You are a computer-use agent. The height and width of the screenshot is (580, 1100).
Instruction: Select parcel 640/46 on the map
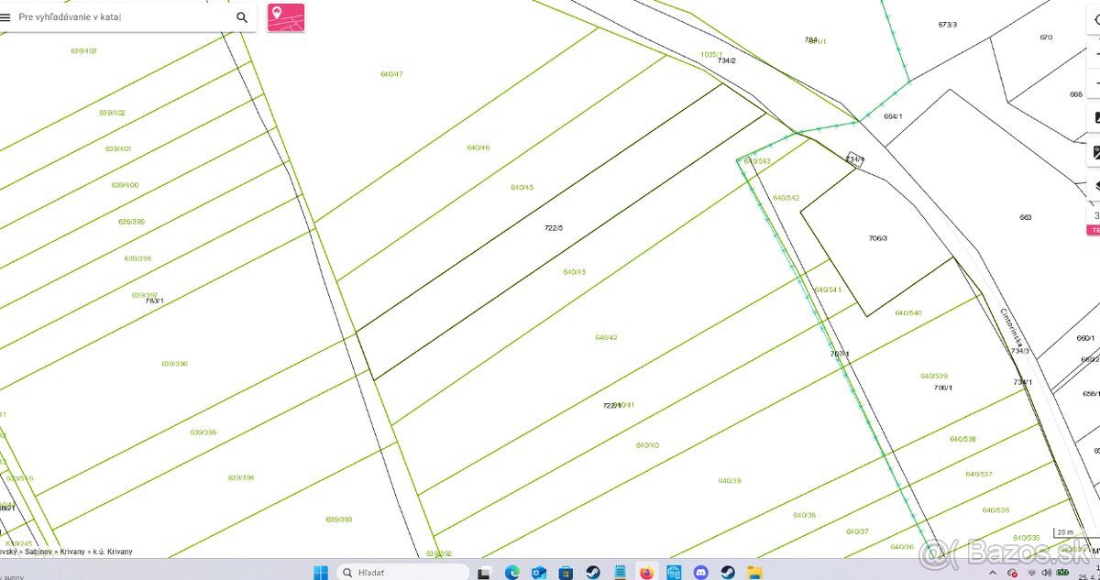478,148
